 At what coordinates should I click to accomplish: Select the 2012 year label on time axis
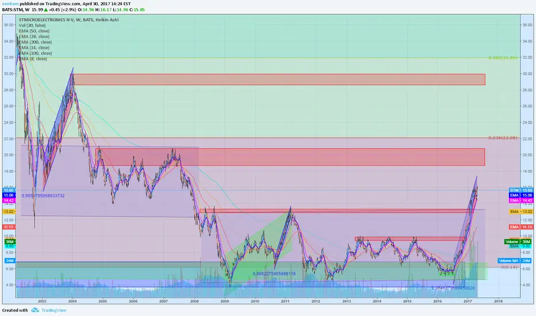pyautogui.click(x=316, y=301)
